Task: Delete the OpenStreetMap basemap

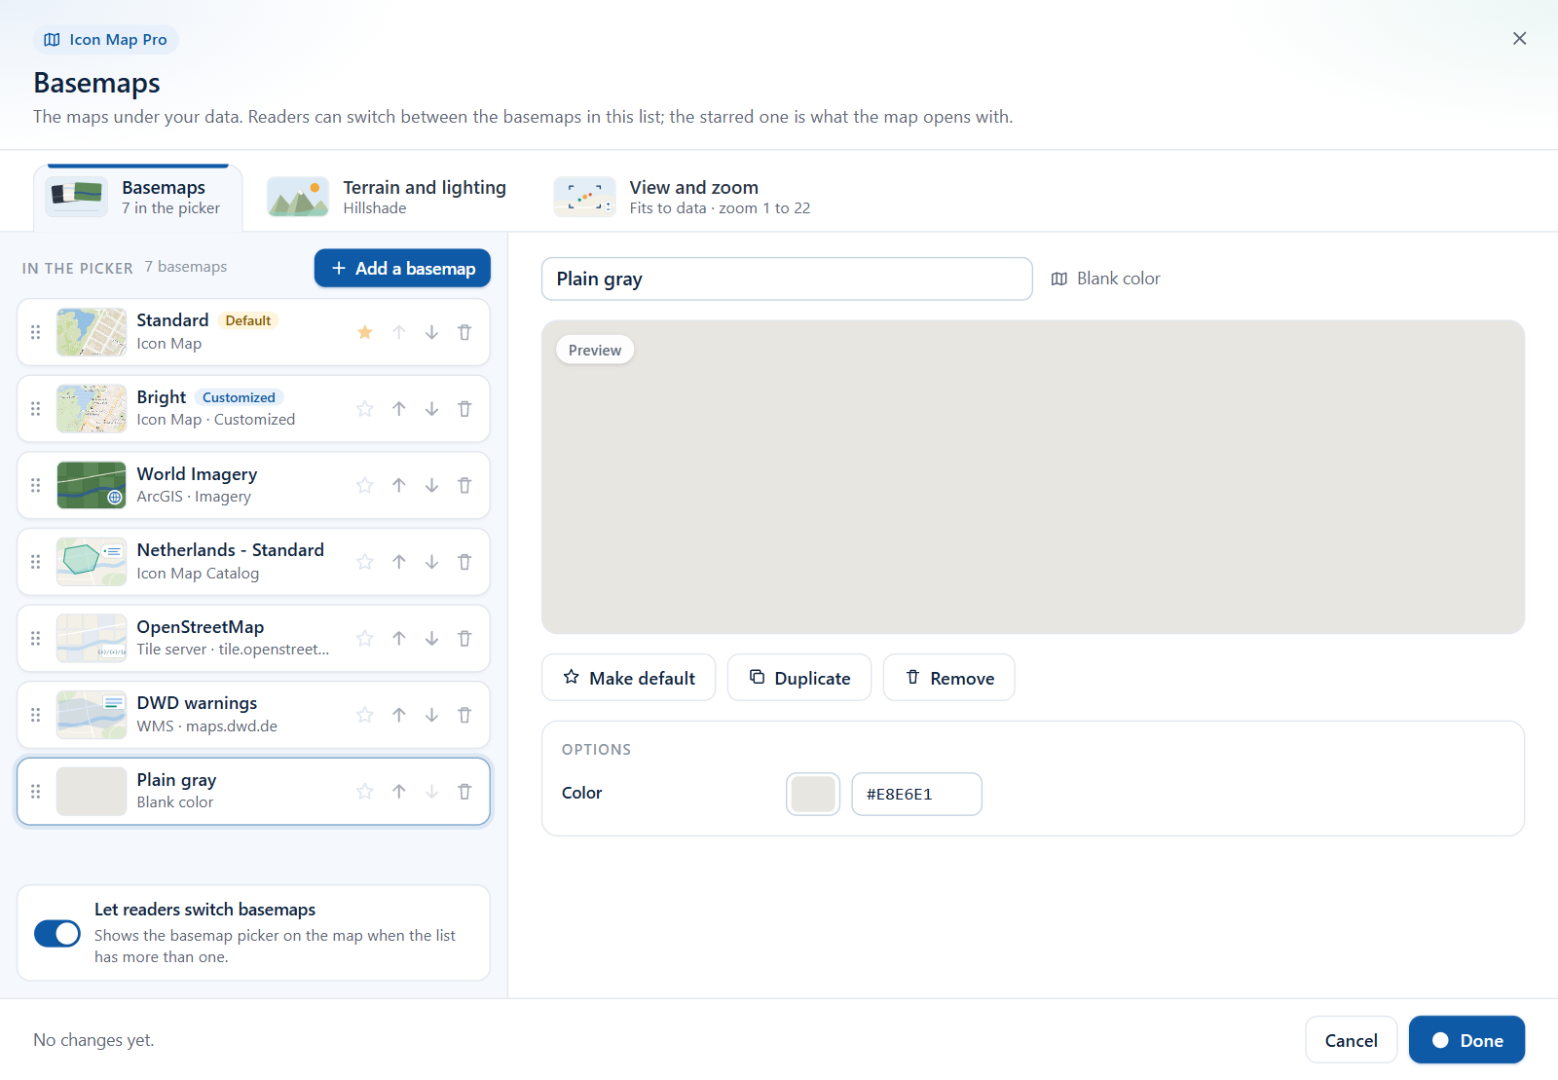Action: 464,638
